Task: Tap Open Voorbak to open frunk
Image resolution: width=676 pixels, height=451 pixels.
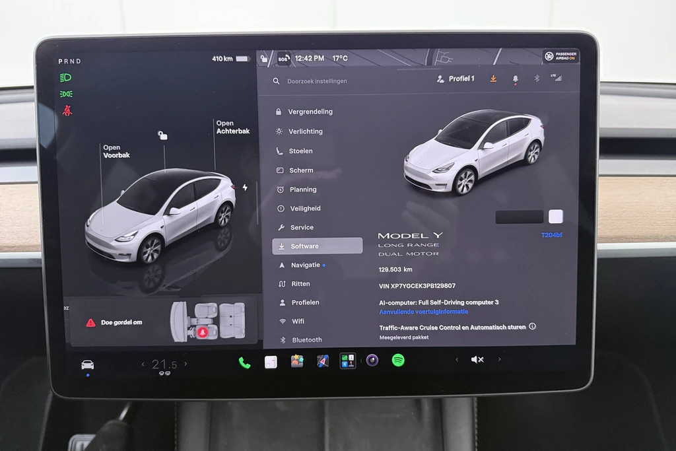Action: [116, 151]
